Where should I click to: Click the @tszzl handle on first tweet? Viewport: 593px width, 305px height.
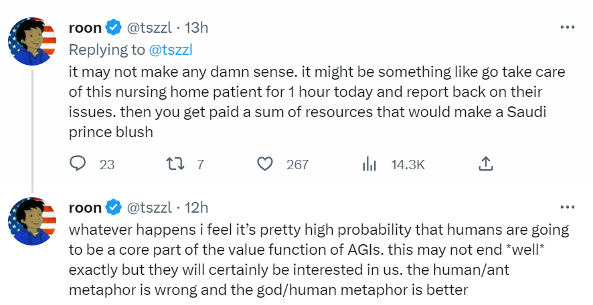coord(149,27)
